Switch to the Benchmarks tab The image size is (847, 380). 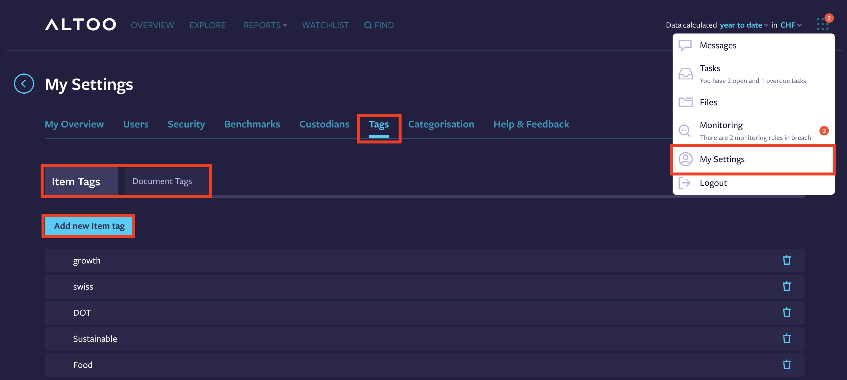pos(252,124)
